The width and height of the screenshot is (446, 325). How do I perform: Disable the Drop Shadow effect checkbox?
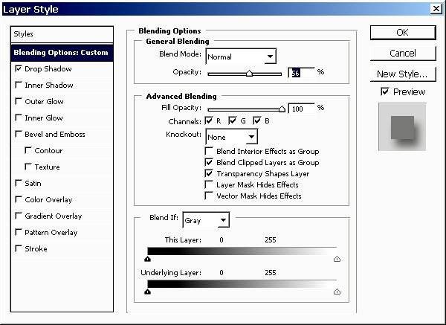pos(19,68)
